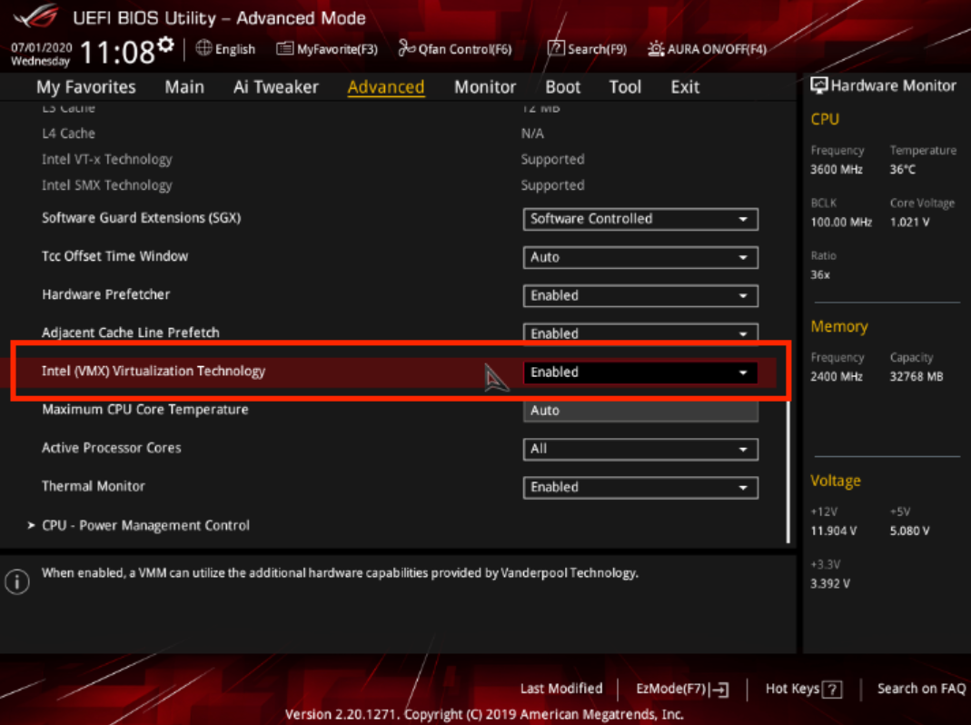The height and width of the screenshot is (725, 971).
Task: Click the AURA light icon
Action: (656, 48)
